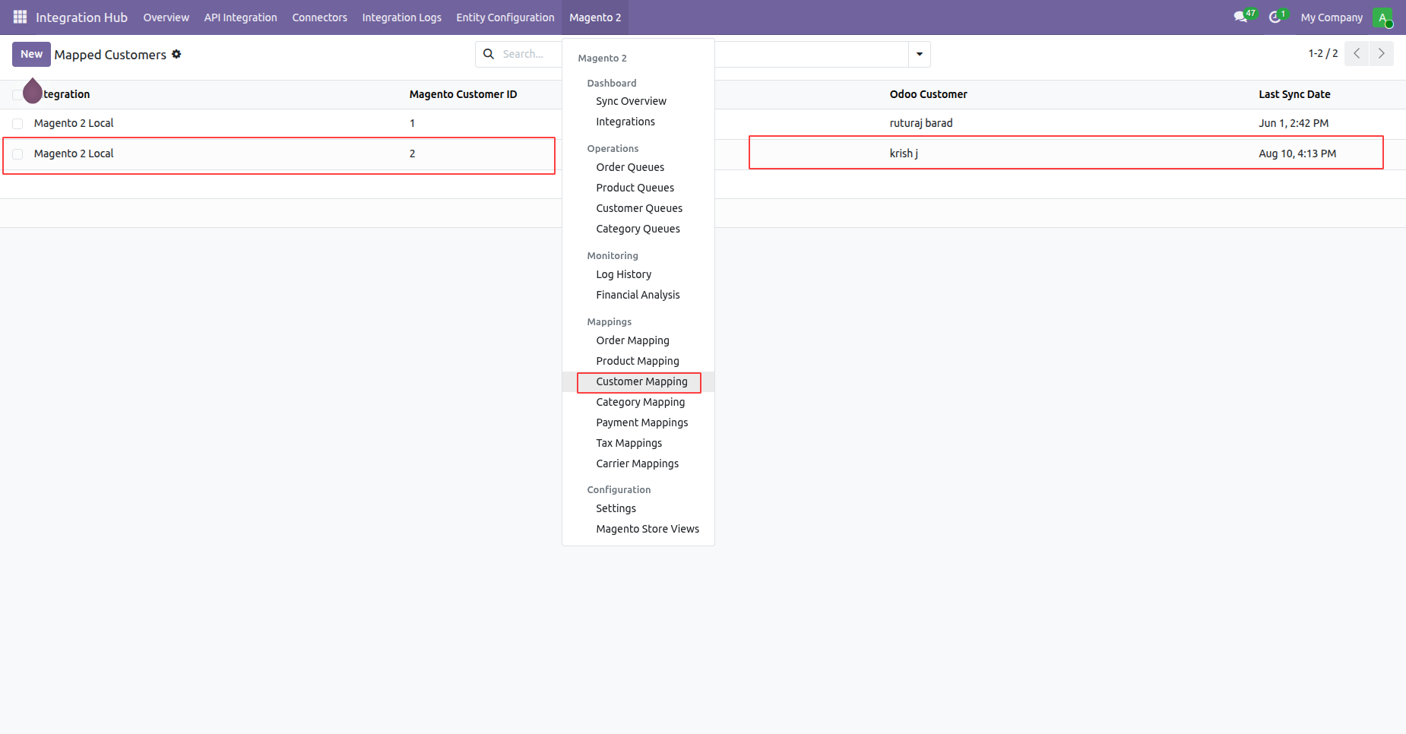The image size is (1406, 734).
Task: Go to the previous page arrow
Action: click(x=1357, y=53)
